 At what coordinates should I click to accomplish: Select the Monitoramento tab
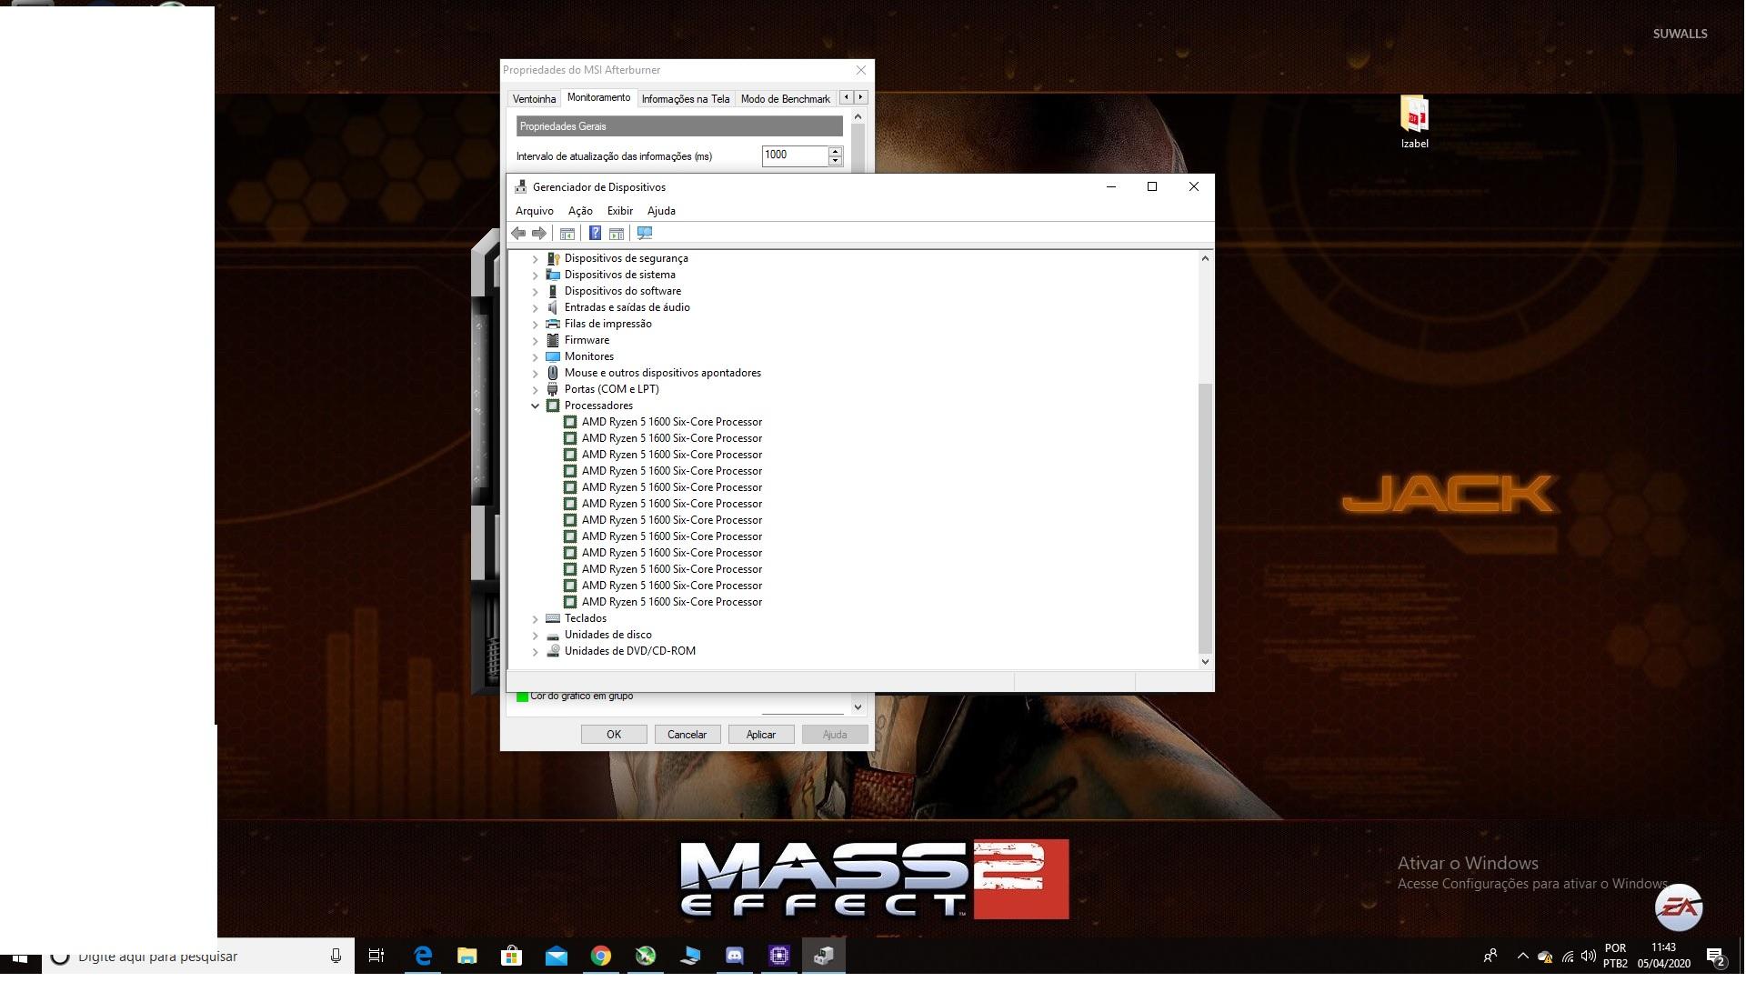(598, 97)
